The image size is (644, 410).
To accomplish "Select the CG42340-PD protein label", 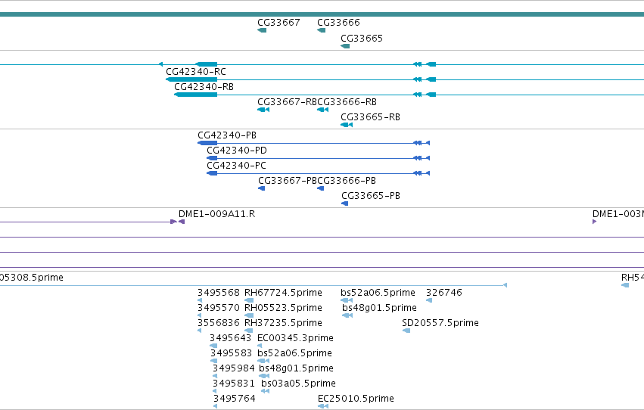I will pyautogui.click(x=237, y=151).
